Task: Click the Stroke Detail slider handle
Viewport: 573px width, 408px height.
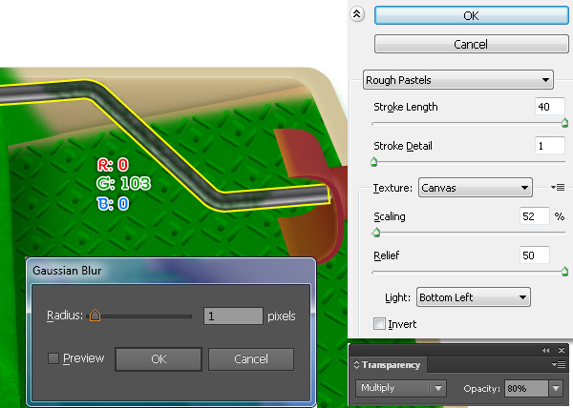Action: point(373,161)
